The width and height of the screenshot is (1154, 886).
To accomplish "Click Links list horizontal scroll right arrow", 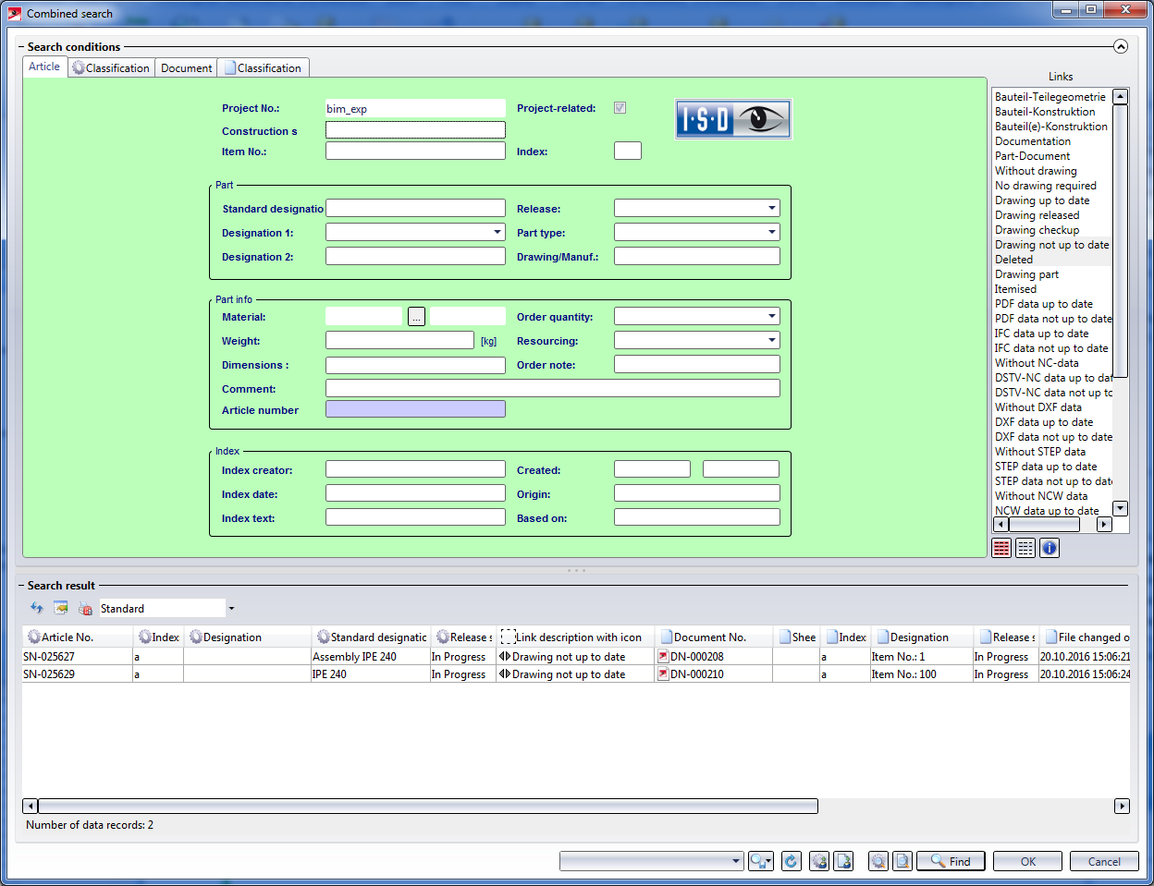I will (1104, 524).
